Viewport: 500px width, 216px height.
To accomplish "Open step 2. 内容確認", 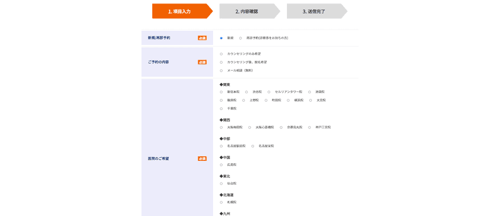I will (x=249, y=11).
